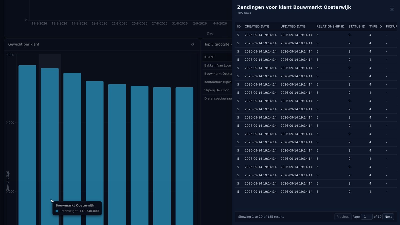Focus the page number input field
Image resolution: width=400 pixels, height=225 pixels.
tap(366, 217)
